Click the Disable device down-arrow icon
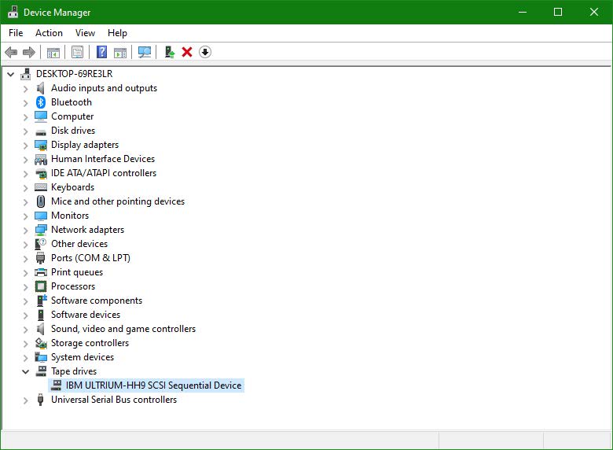613x450 pixels. (205, 52)
